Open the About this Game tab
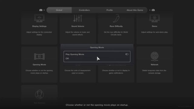The width and height of the screenshot is (194, 109). (135, 10)
